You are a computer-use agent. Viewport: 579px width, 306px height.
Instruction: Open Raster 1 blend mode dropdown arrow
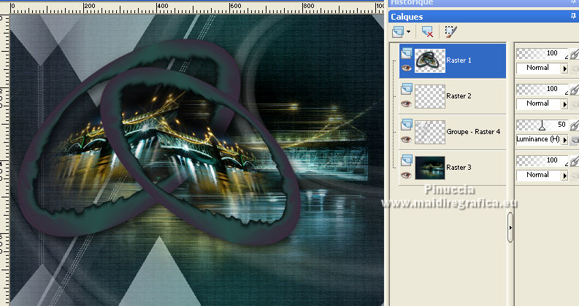coord(564,68)
